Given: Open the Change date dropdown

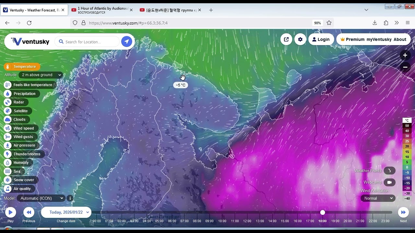Looking at the screenshot, I should click(x=66, y=212).
